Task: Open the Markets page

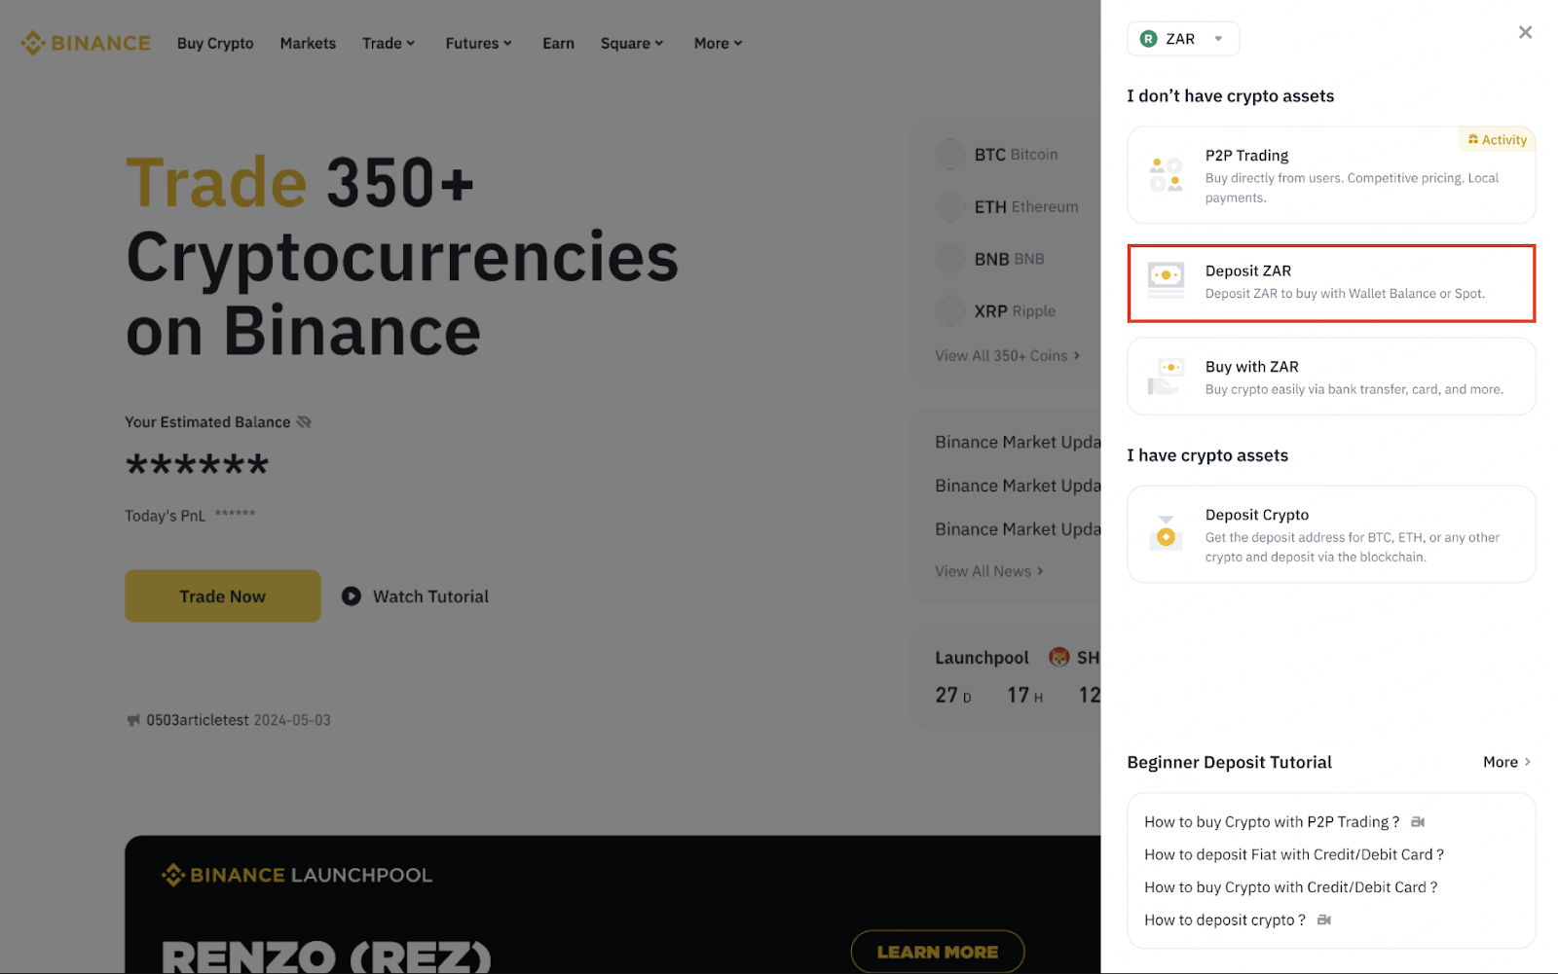Action: (x=308, y=44)
